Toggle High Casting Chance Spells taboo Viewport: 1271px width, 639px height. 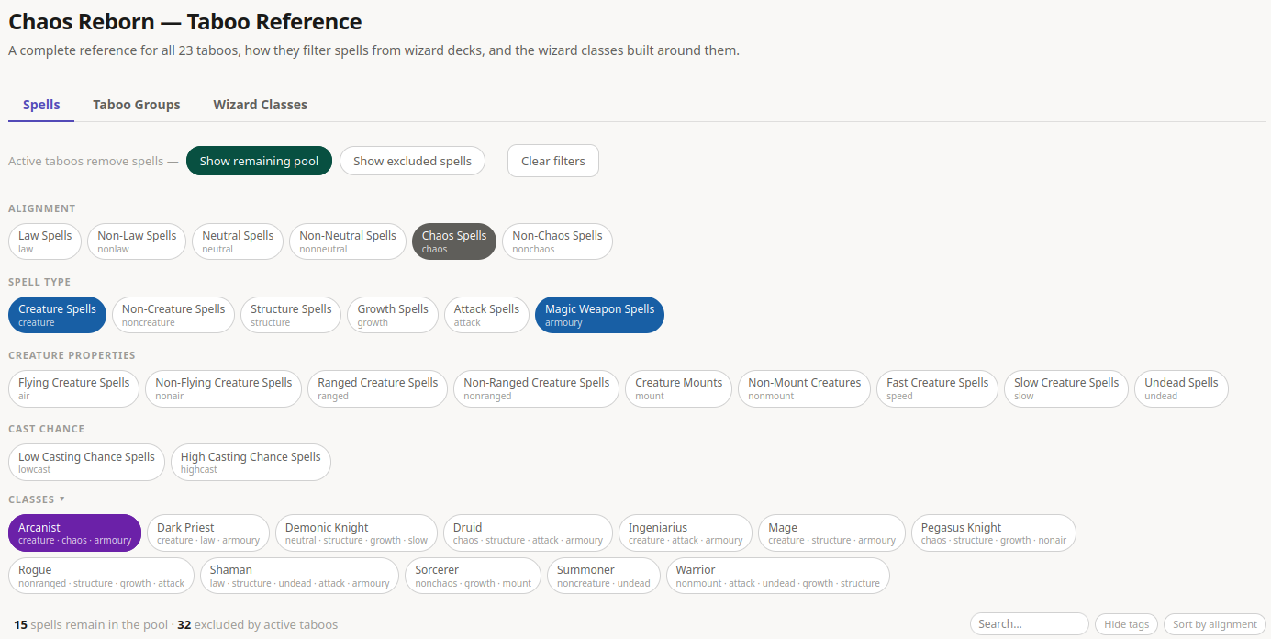click(x=251, y=463)
